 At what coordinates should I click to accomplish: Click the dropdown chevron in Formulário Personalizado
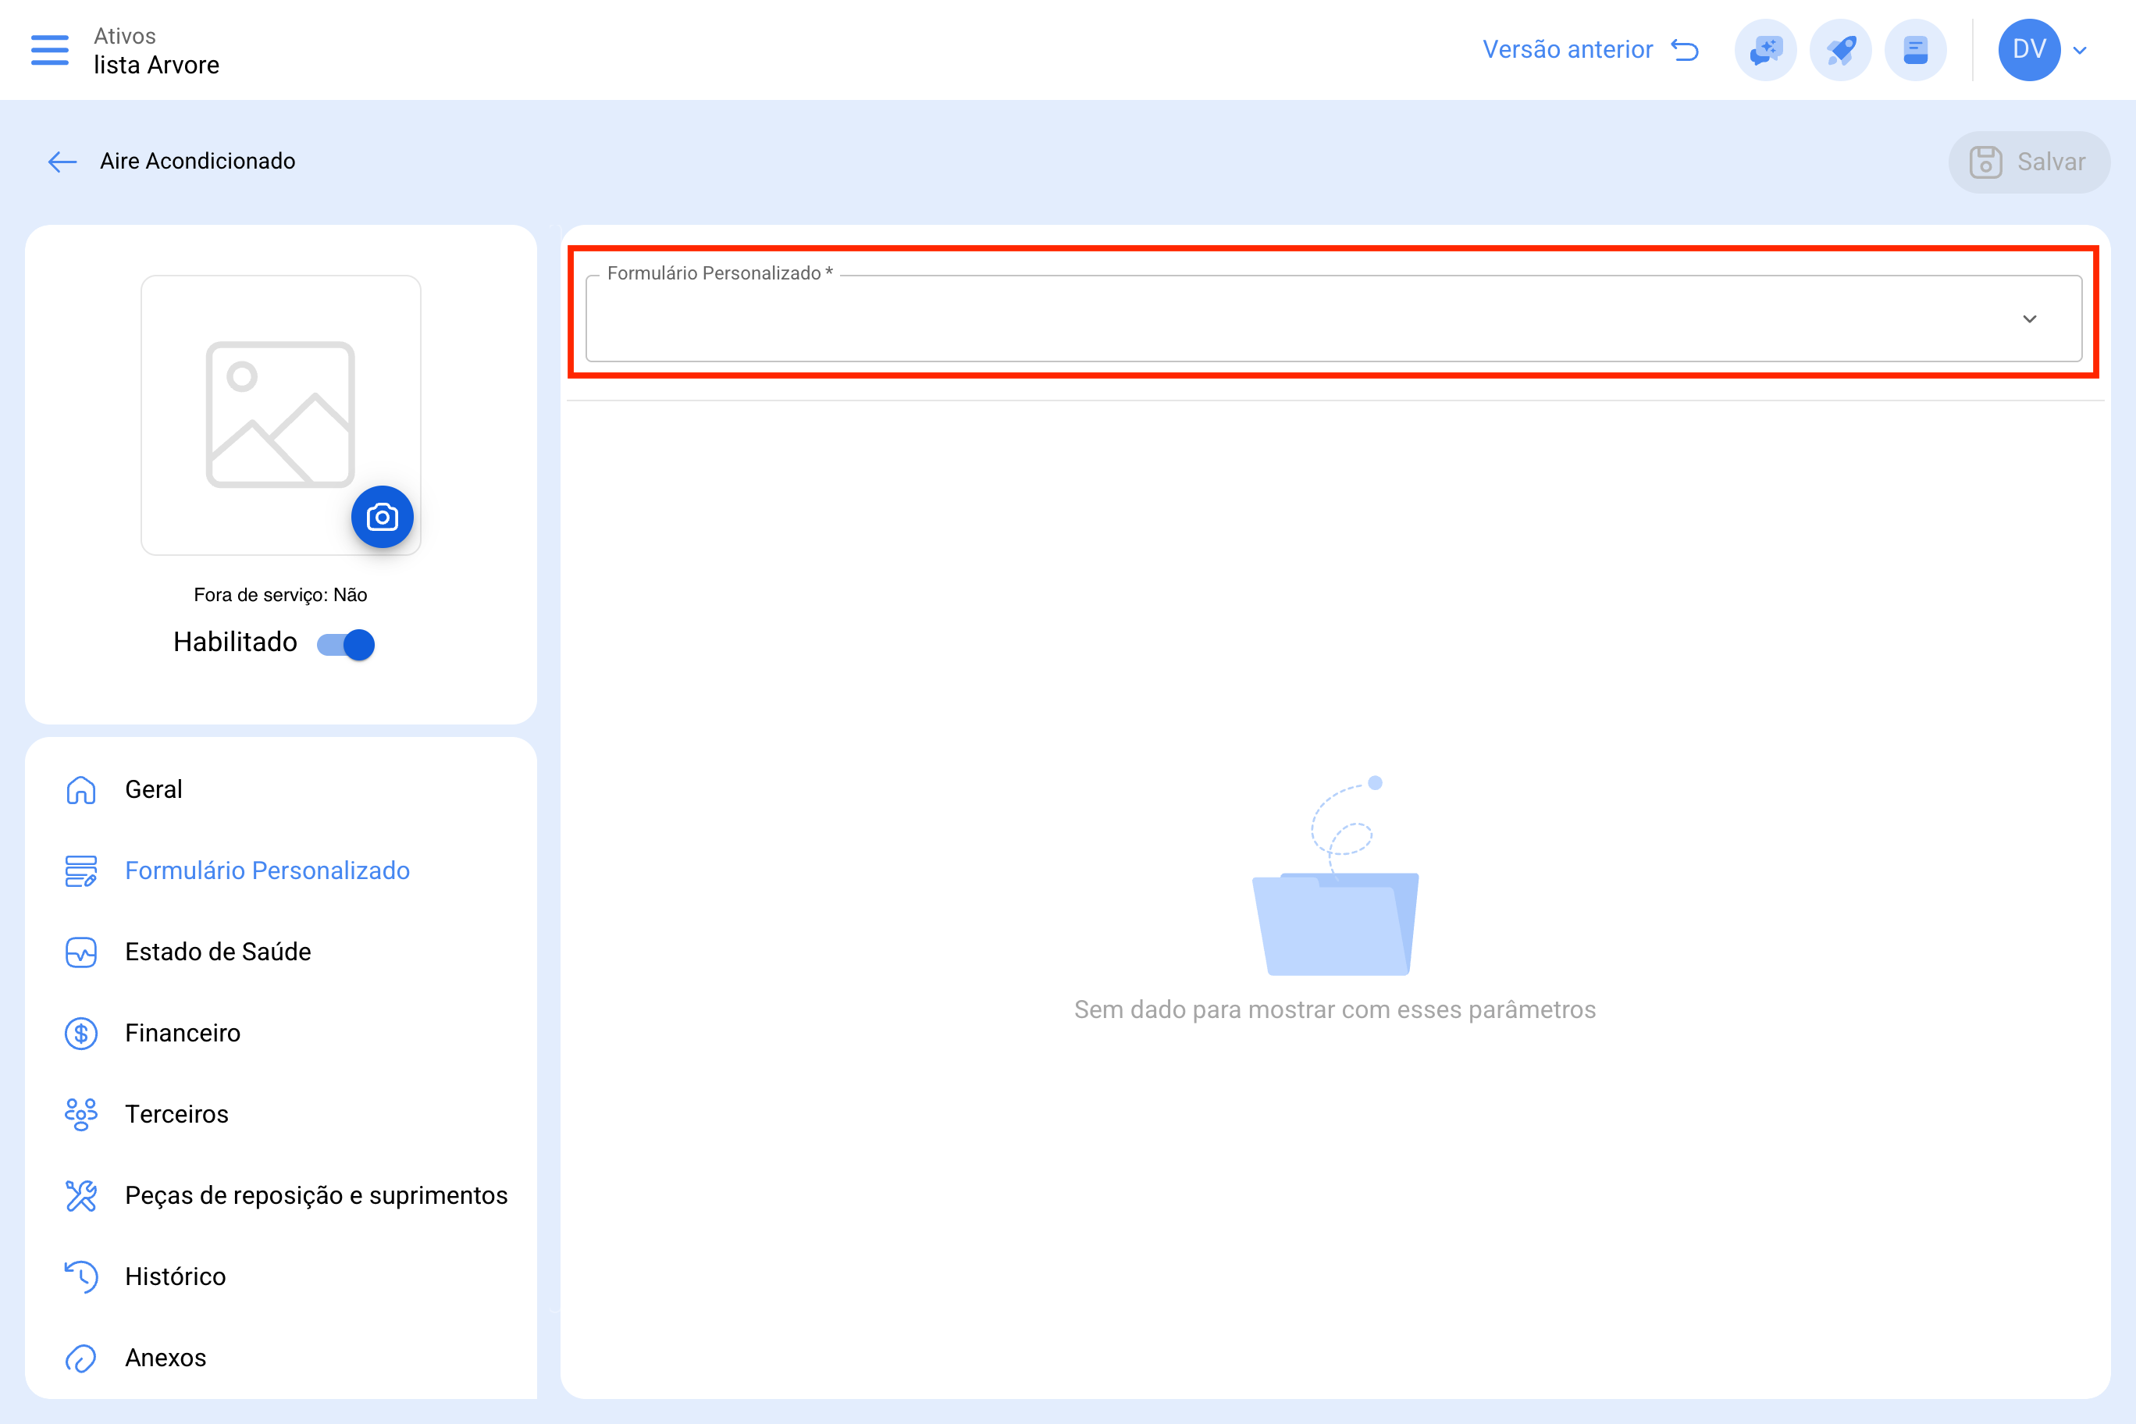coord(2030,319)
